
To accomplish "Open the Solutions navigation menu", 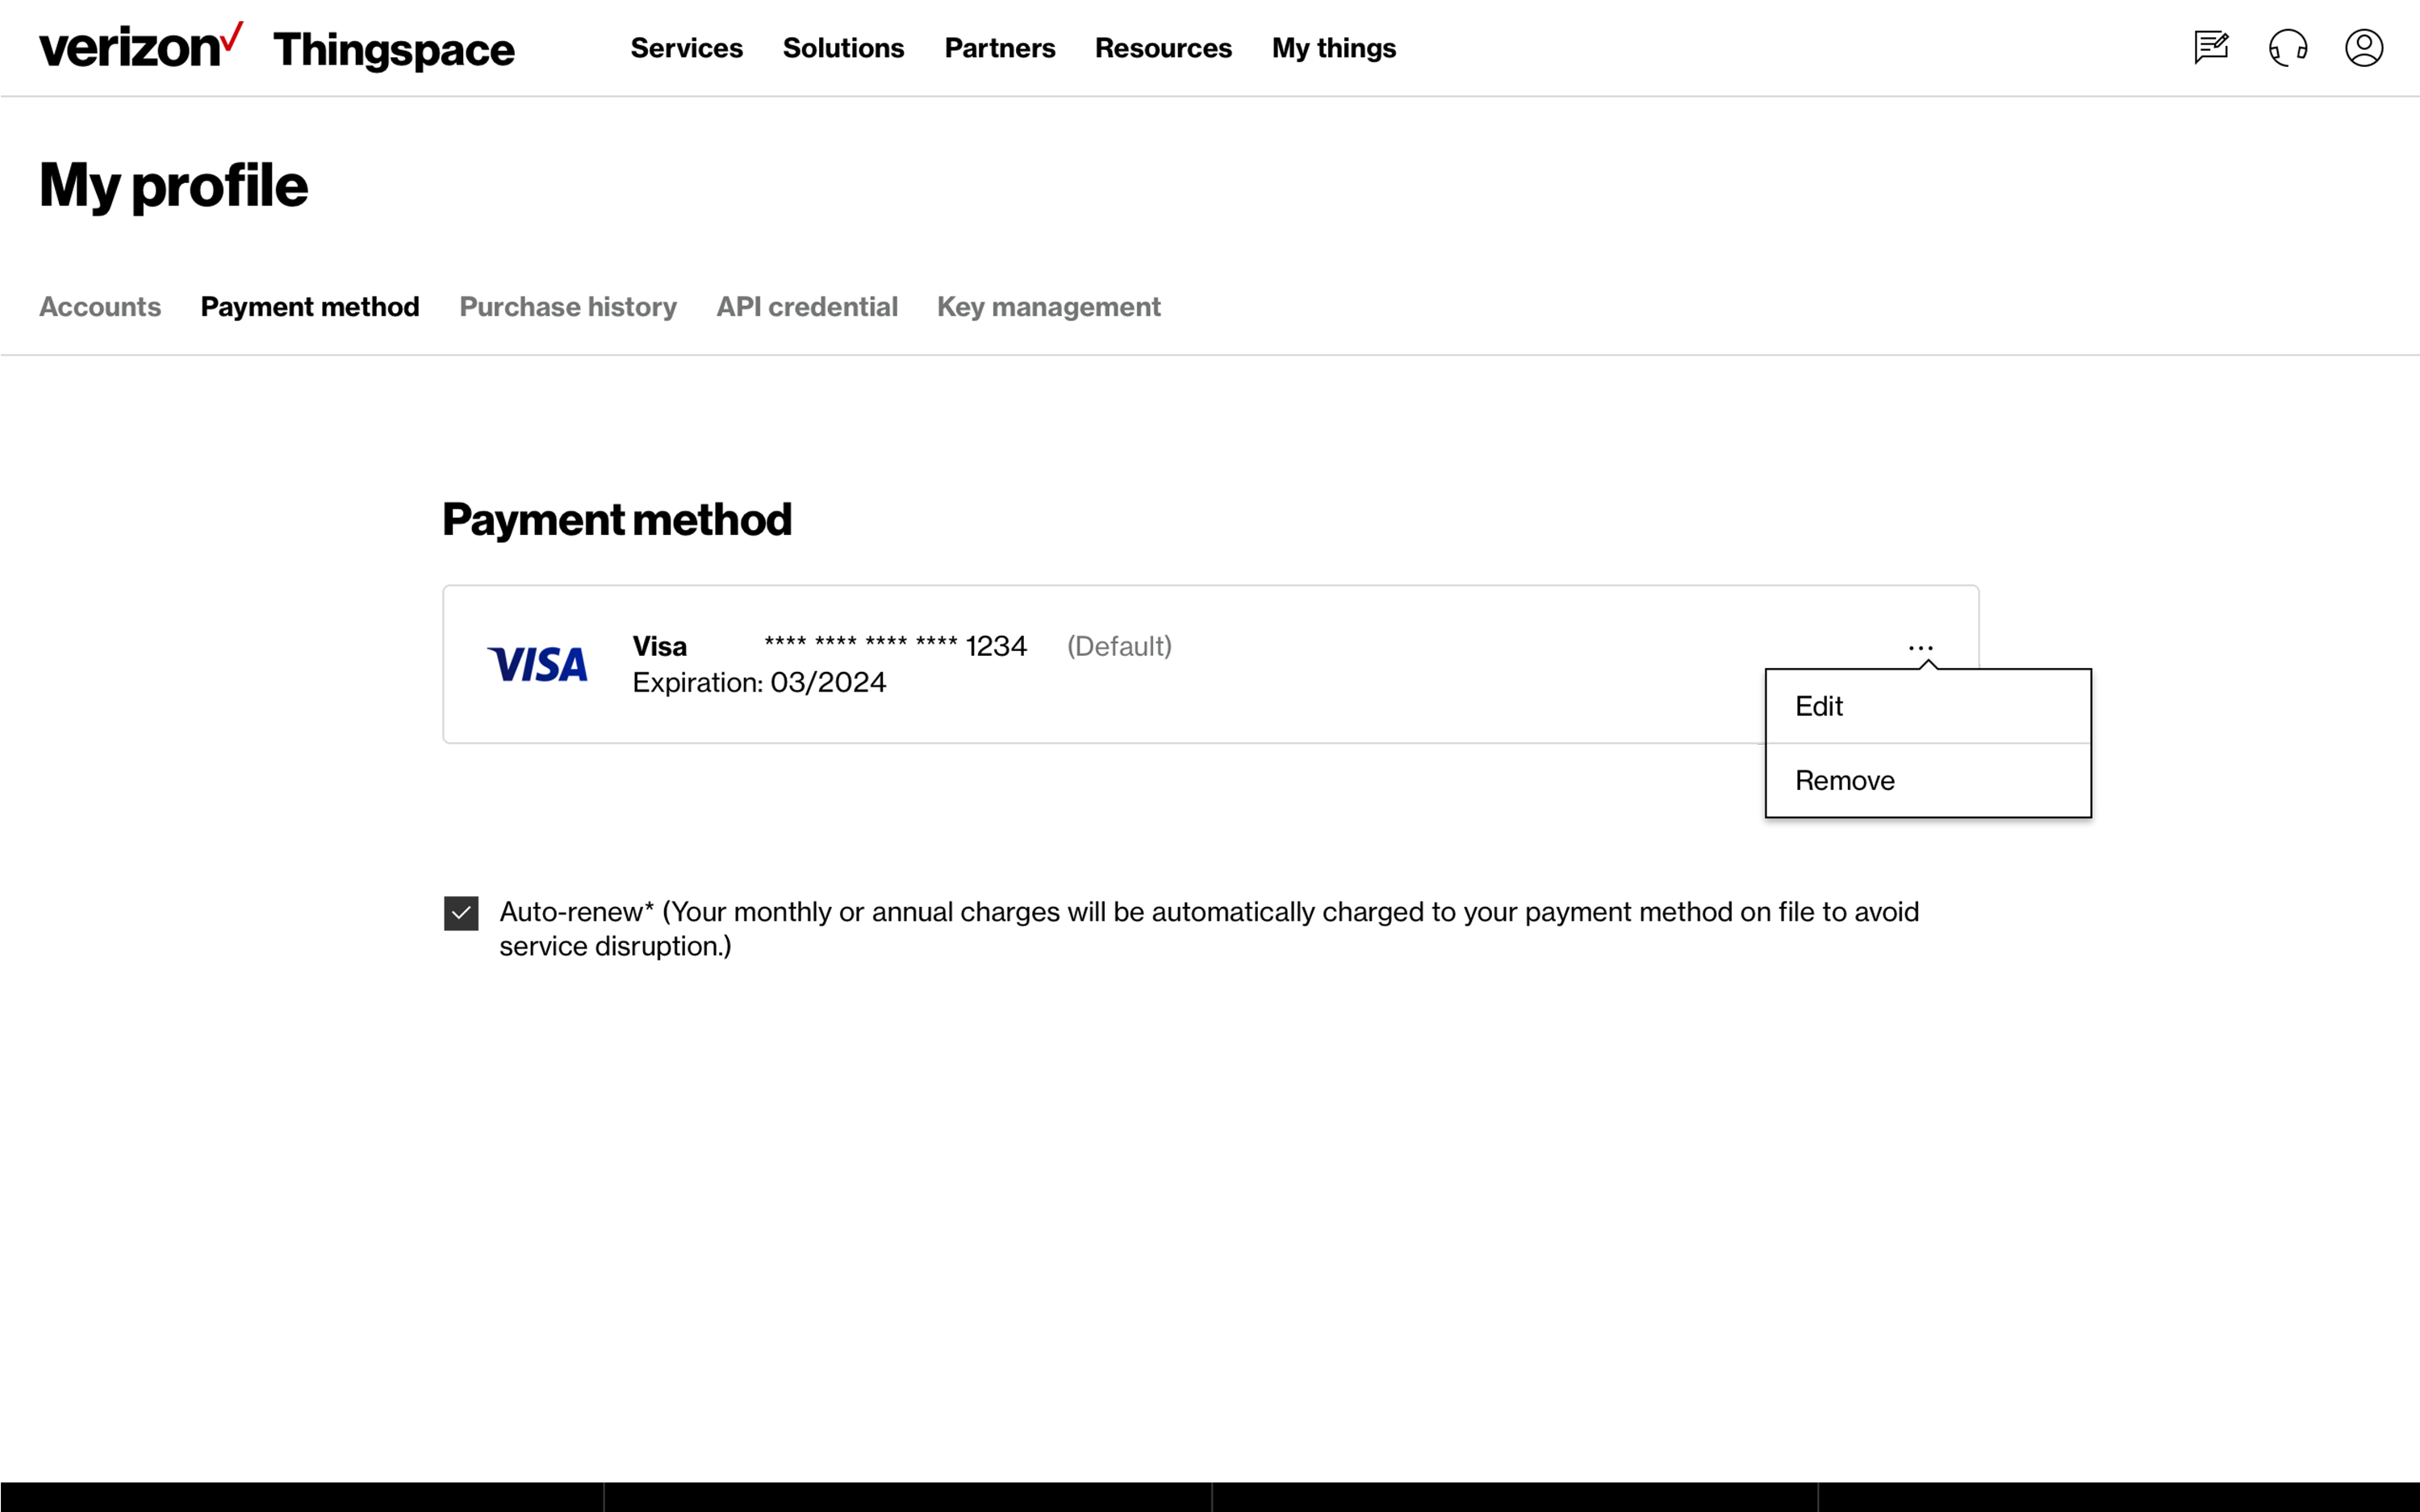I will 843,48.
